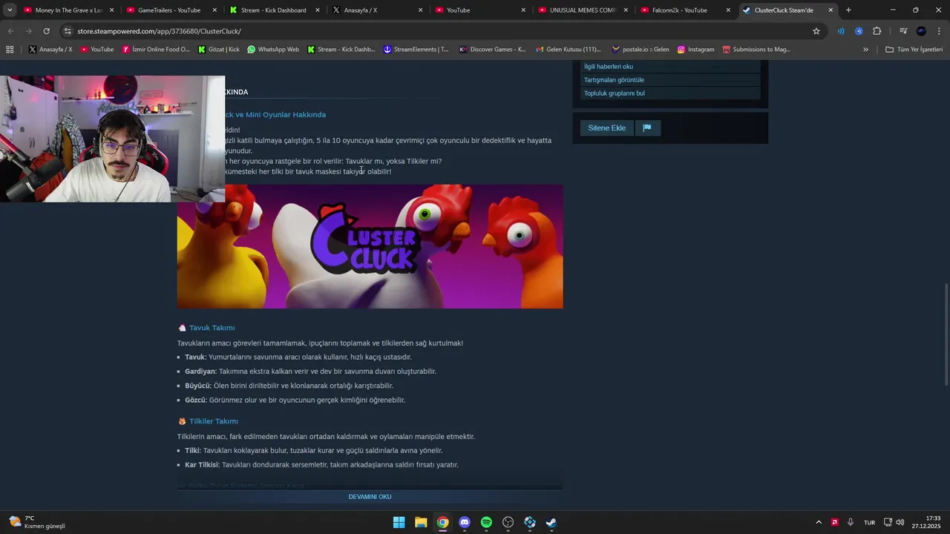This screenshot has height=534, width=950.
Task: Open the Gelen Kutusu Gmail bookmark
Action: click(x=568, y=50)
